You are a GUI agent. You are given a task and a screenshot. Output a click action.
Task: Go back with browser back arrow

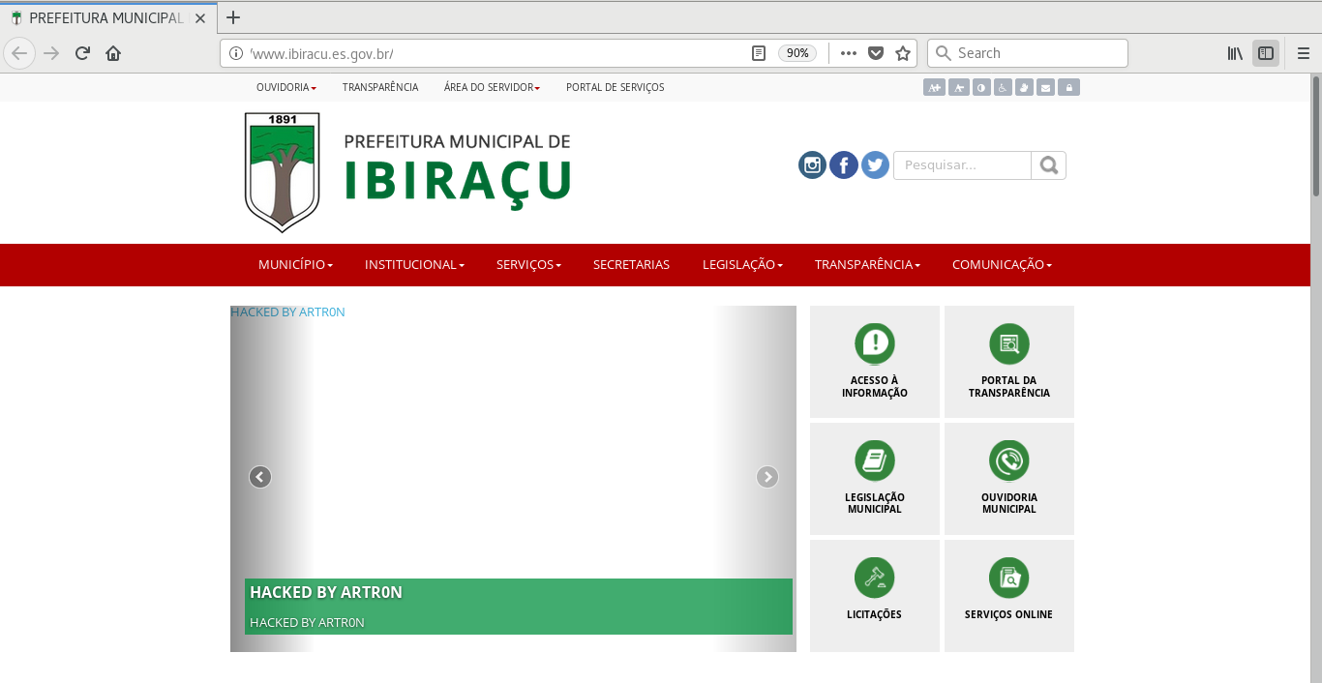tap(19, 53)
